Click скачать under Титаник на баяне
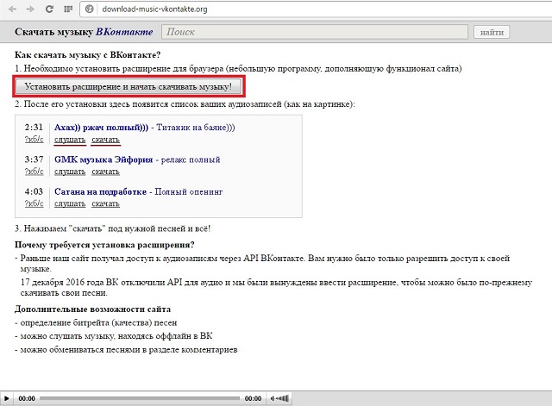The image size is (552, 406). (x=105, y=140)
